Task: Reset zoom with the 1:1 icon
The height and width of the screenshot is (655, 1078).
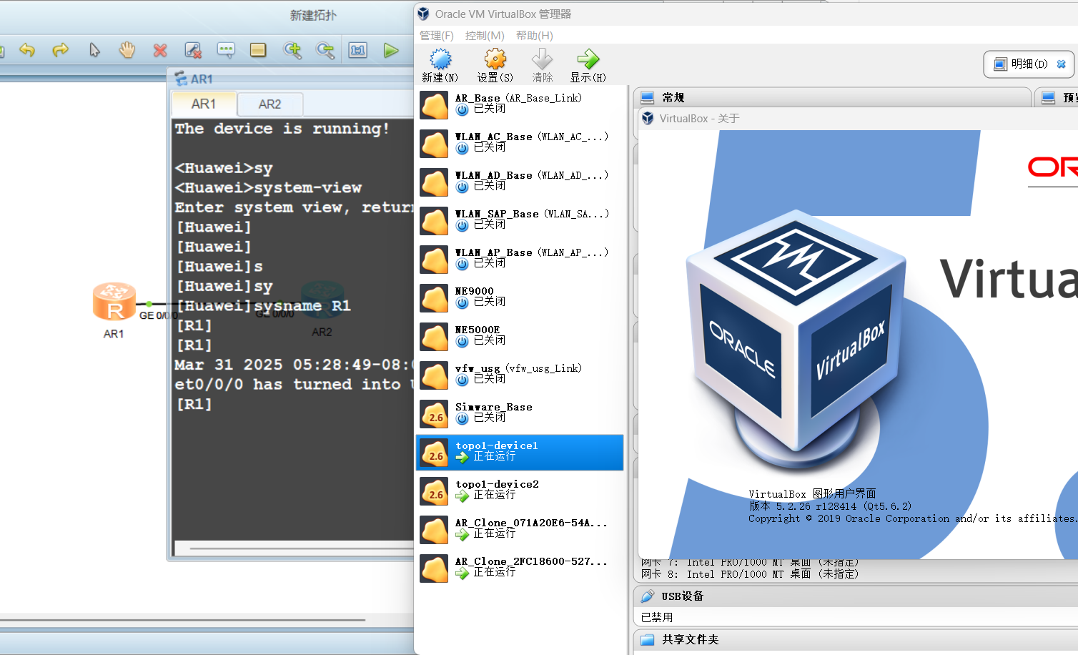Action: pos(357,50)
